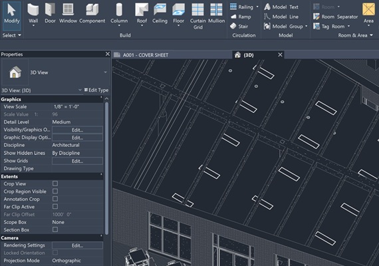Open Railing dropdown arrow
This screenshot has width=379, height=266.
click(257, 7)
